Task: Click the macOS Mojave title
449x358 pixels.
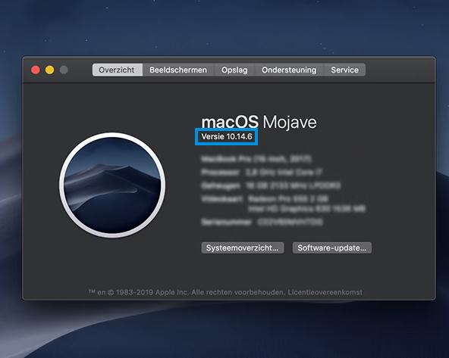Action: pos(259,122)
